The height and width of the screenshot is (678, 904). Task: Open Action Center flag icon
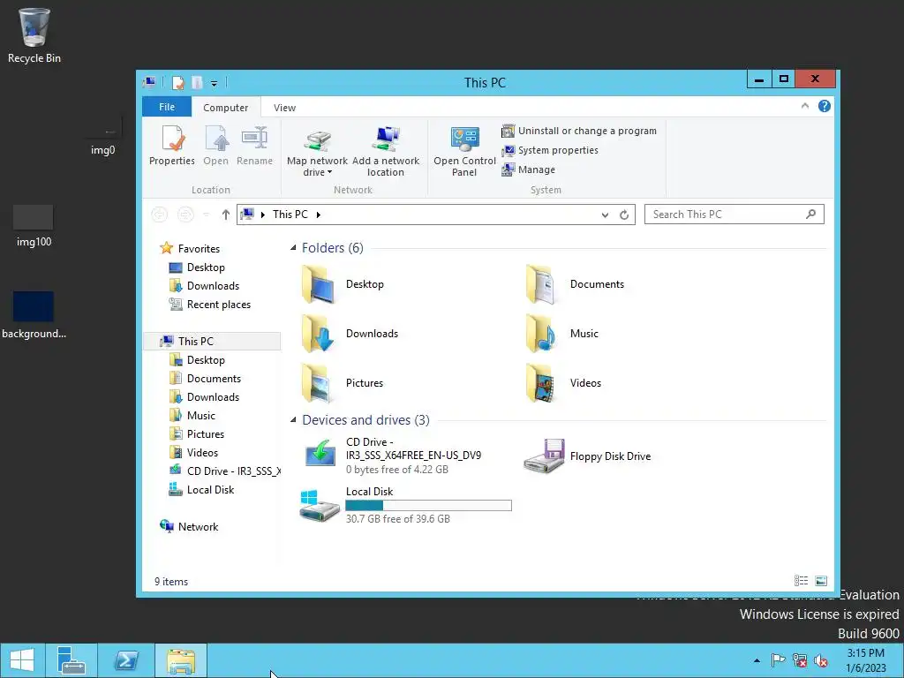(778, 660)
